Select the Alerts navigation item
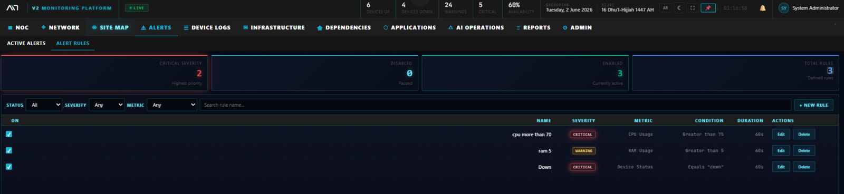 156,27
